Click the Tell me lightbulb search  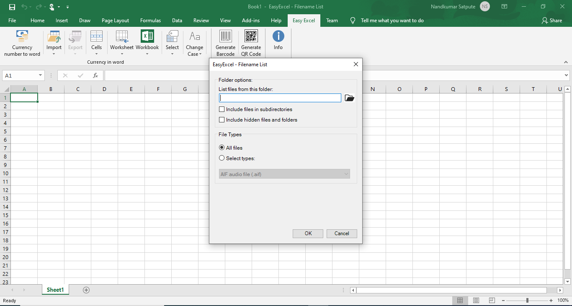(353, 21)
